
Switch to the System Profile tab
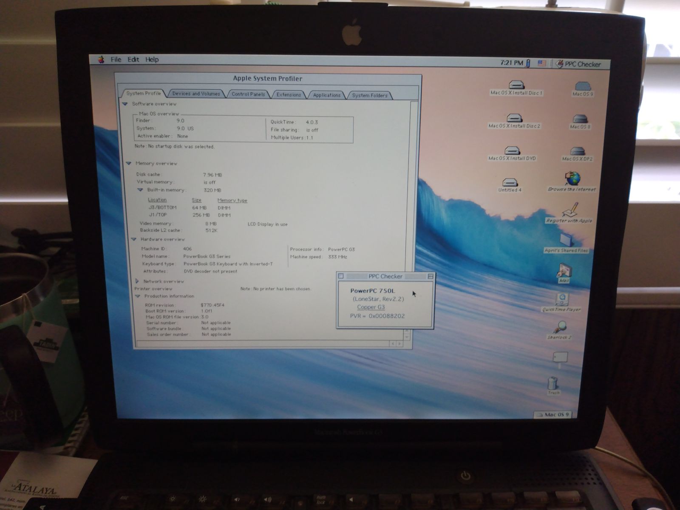(x=144, y=93)
